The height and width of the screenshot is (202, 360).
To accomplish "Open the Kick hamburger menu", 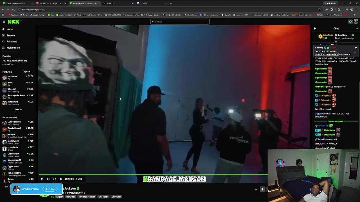I will pos(4,22).
